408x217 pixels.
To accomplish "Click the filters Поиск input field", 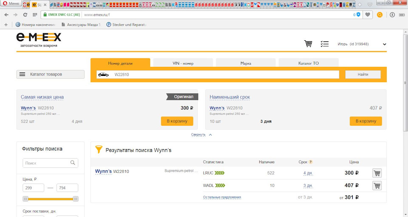I will click(50, 163).
